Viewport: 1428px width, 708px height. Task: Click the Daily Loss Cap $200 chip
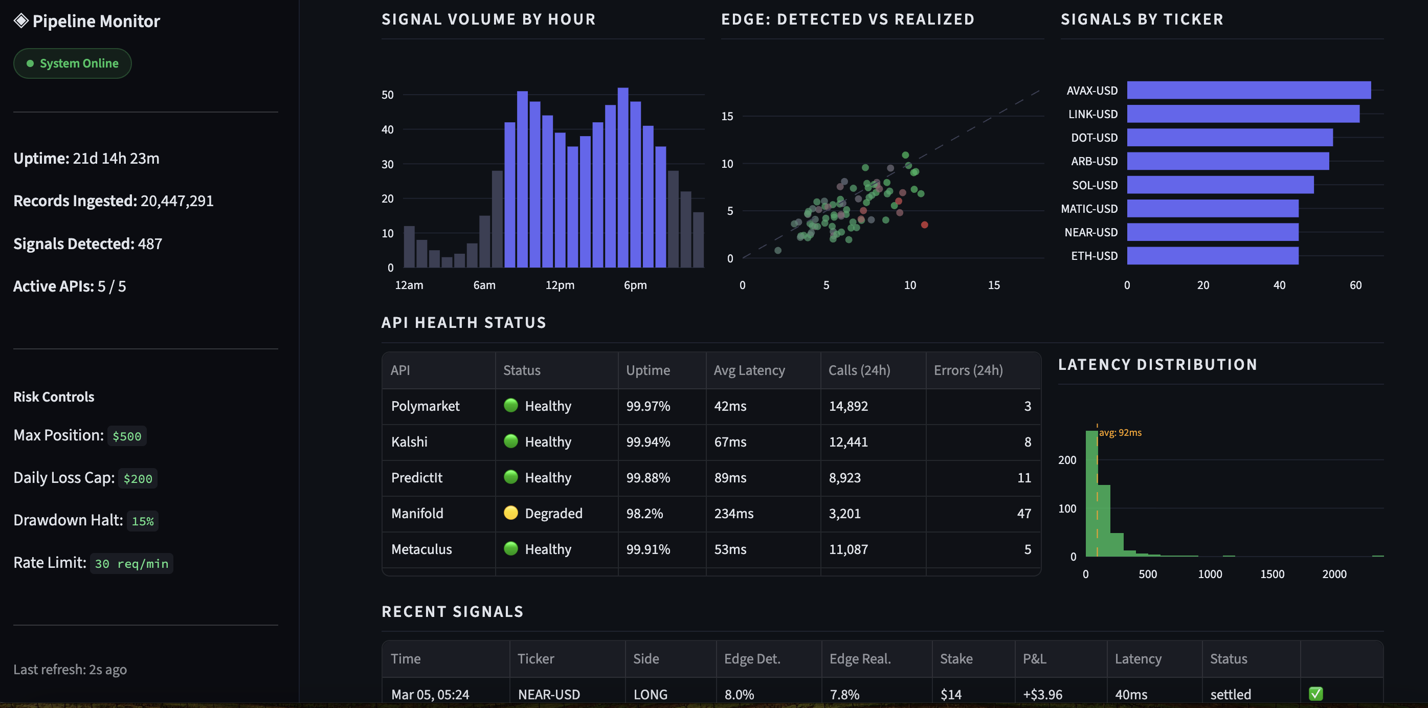coord(137,478)
